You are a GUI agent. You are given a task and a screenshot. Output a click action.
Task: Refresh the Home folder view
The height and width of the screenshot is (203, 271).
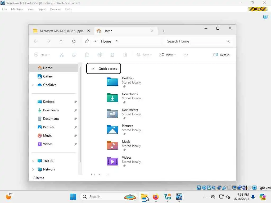[x=74, y=41]
